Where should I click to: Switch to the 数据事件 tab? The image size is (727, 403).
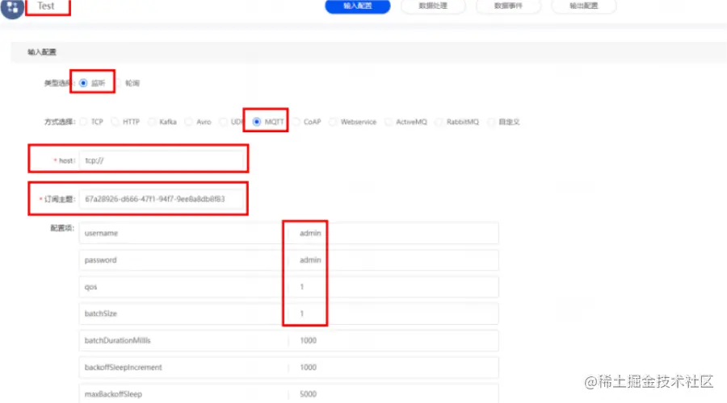click(x=508, y=6)
